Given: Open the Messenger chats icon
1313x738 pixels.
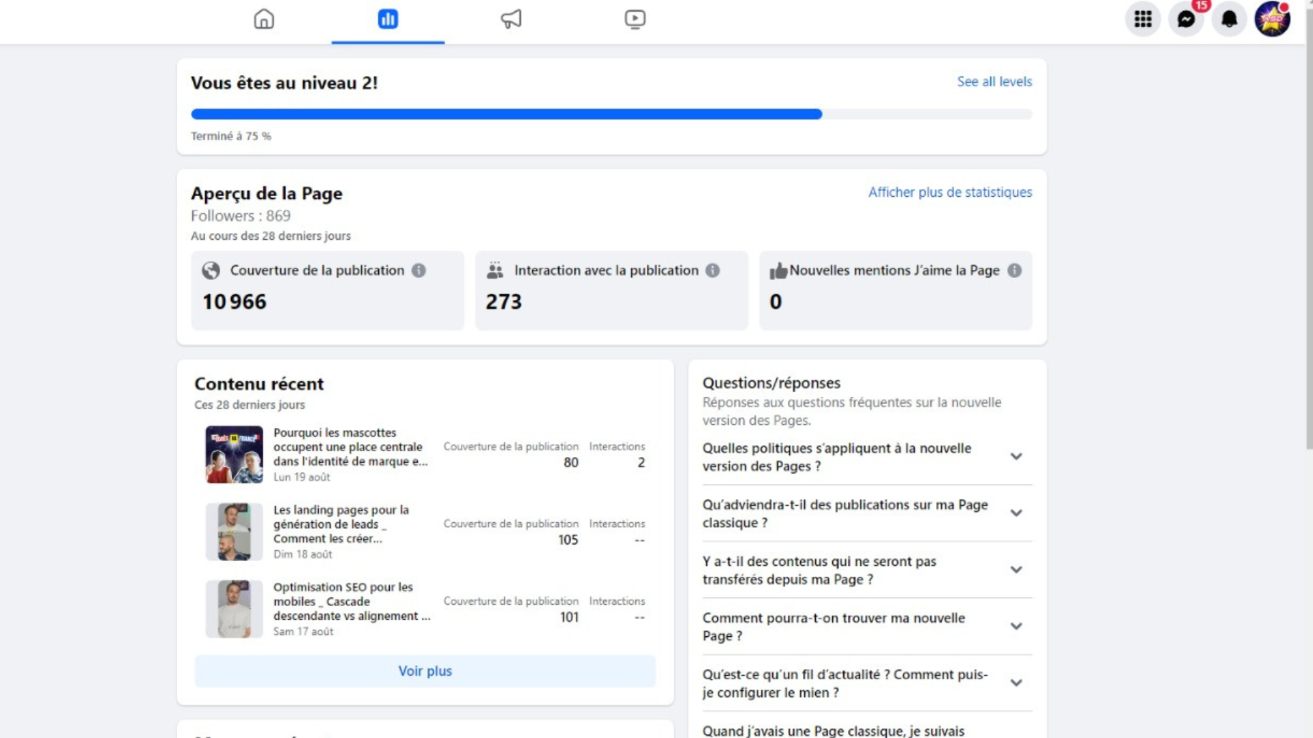Looking at the screenshot, I should 1186,20.
